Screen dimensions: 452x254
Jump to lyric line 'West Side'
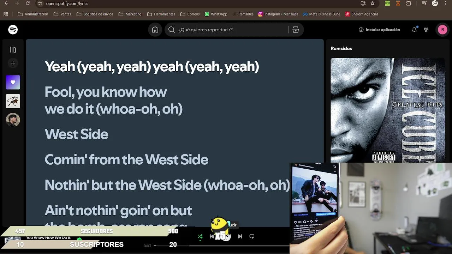(x=76, y=134)
